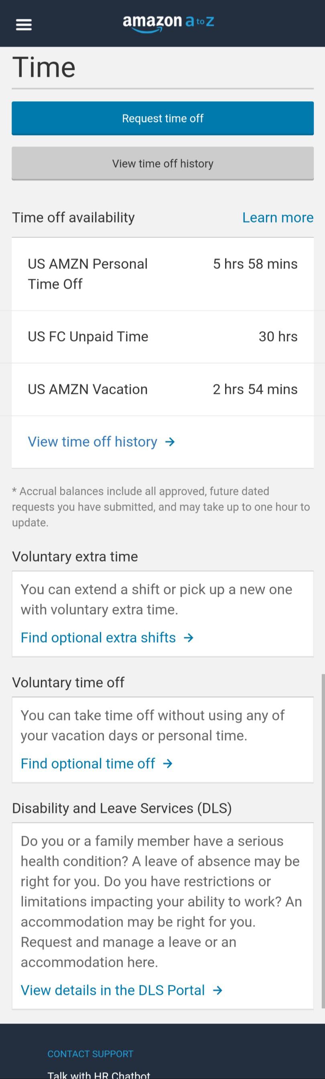Open Learn more about time off availability

click(277, 217)
